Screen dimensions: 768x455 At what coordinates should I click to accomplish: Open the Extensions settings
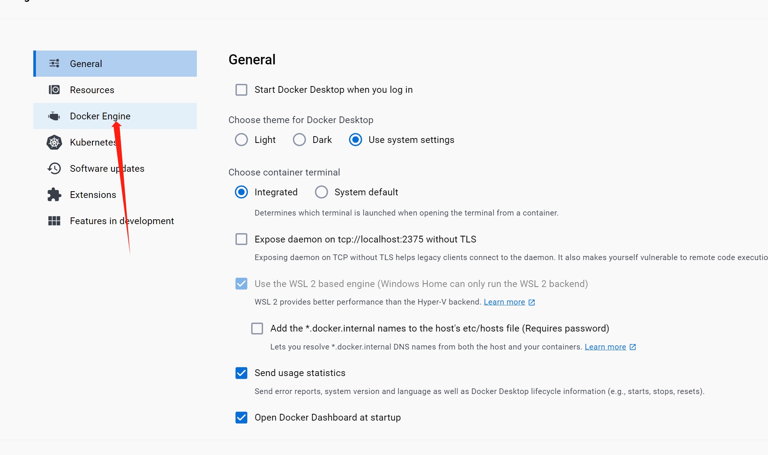tap(115, 195)
